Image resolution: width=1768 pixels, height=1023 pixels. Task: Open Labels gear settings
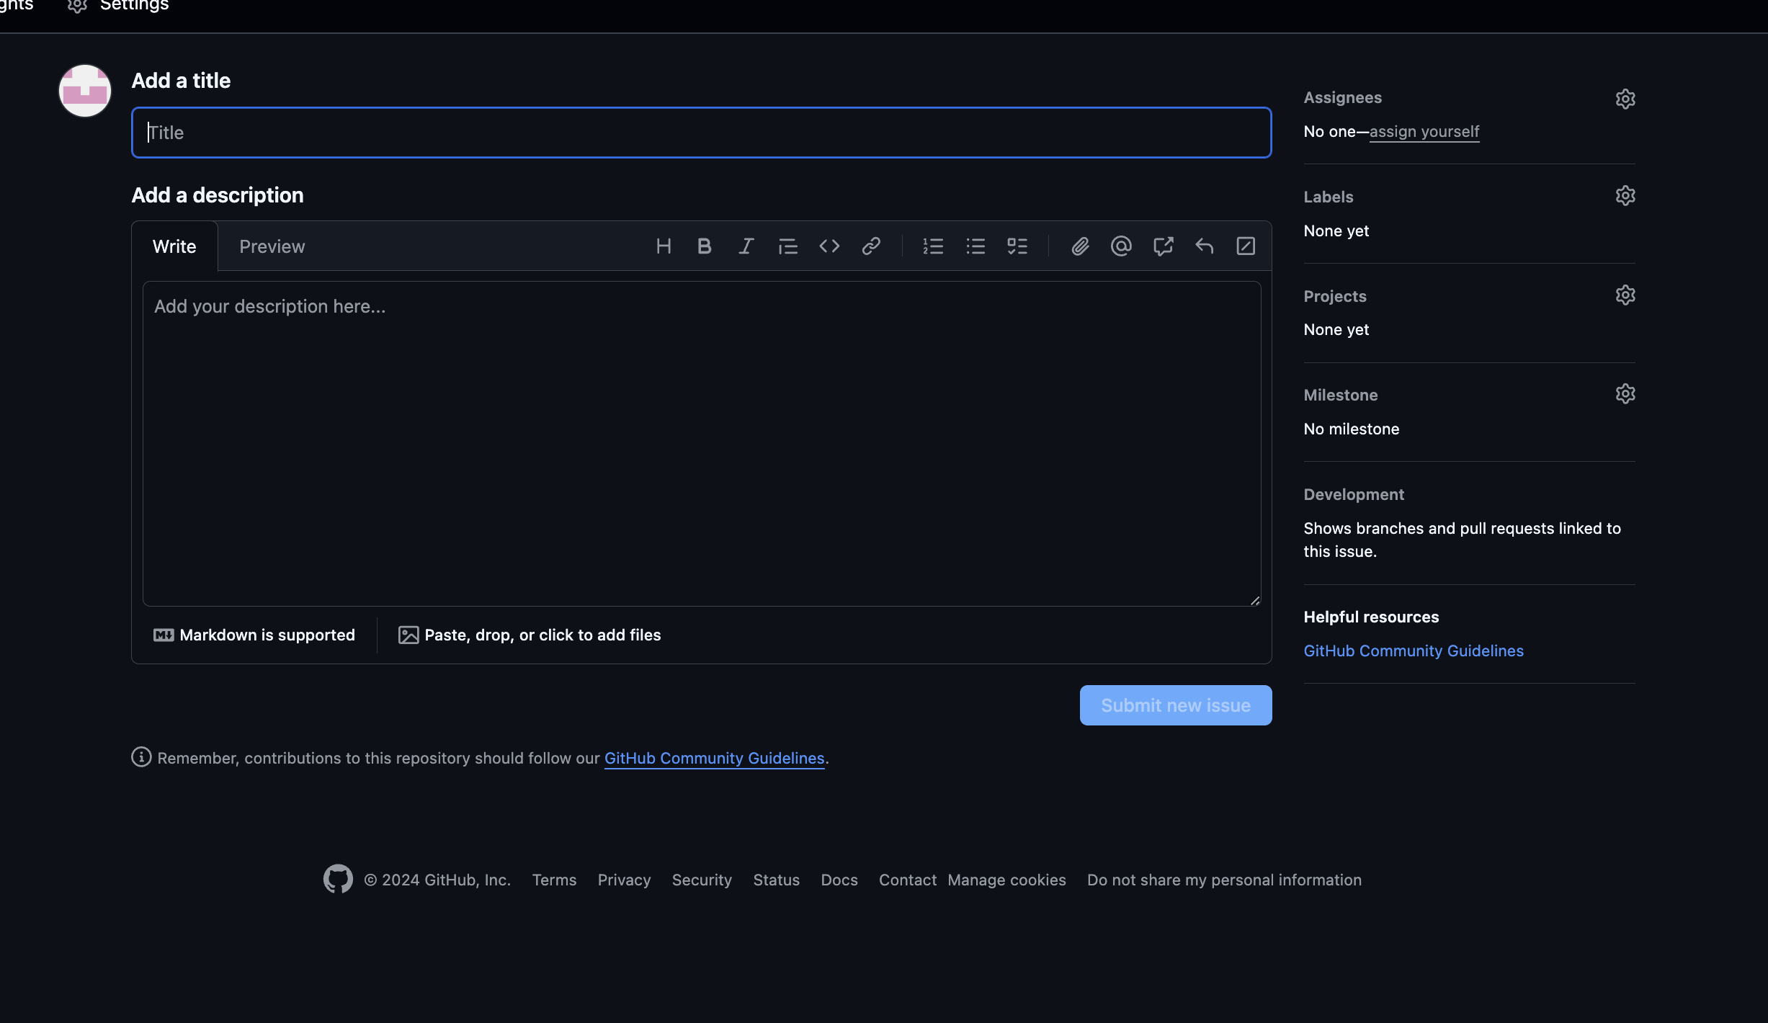tap(1625, 196)
